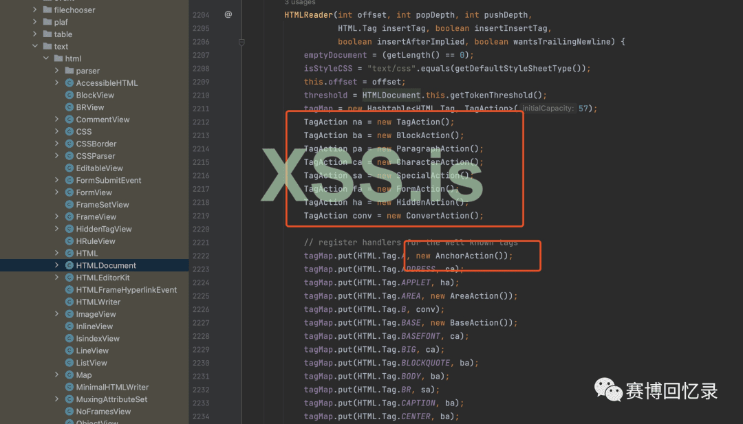Viewport: 743px width, 424px height.
Task: Expand the table folder
Action: [x=34, y=34]
